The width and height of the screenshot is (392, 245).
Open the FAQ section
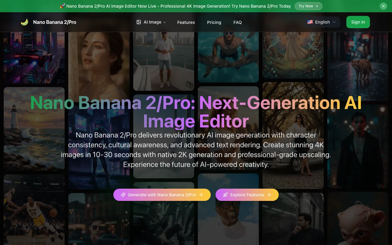point(238,22)
